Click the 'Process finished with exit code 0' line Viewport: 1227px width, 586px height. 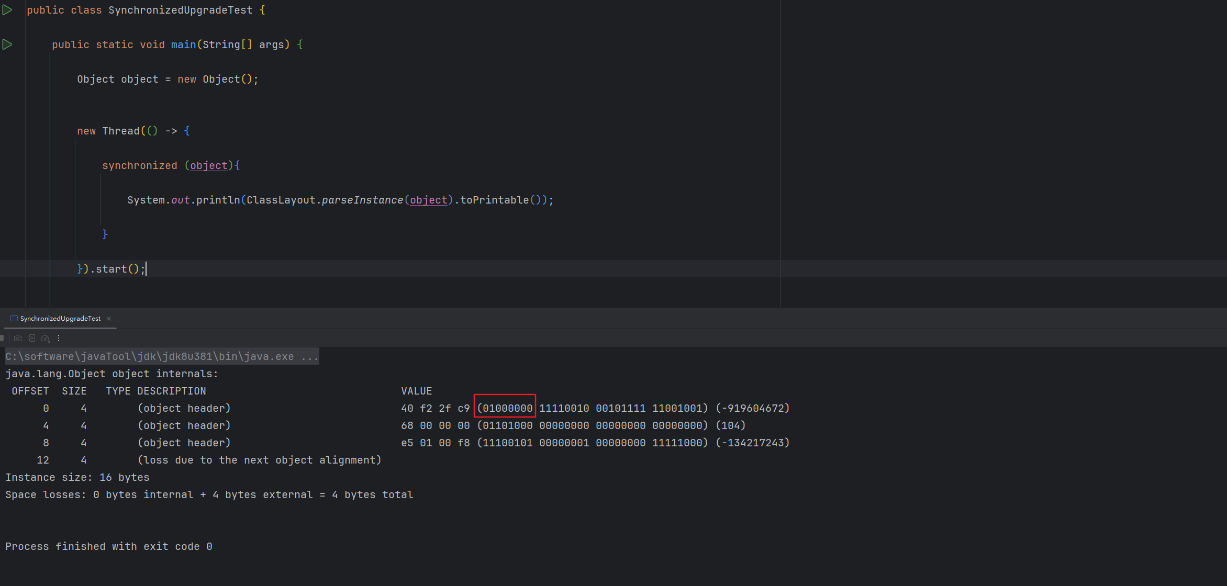tap(109, 546)
